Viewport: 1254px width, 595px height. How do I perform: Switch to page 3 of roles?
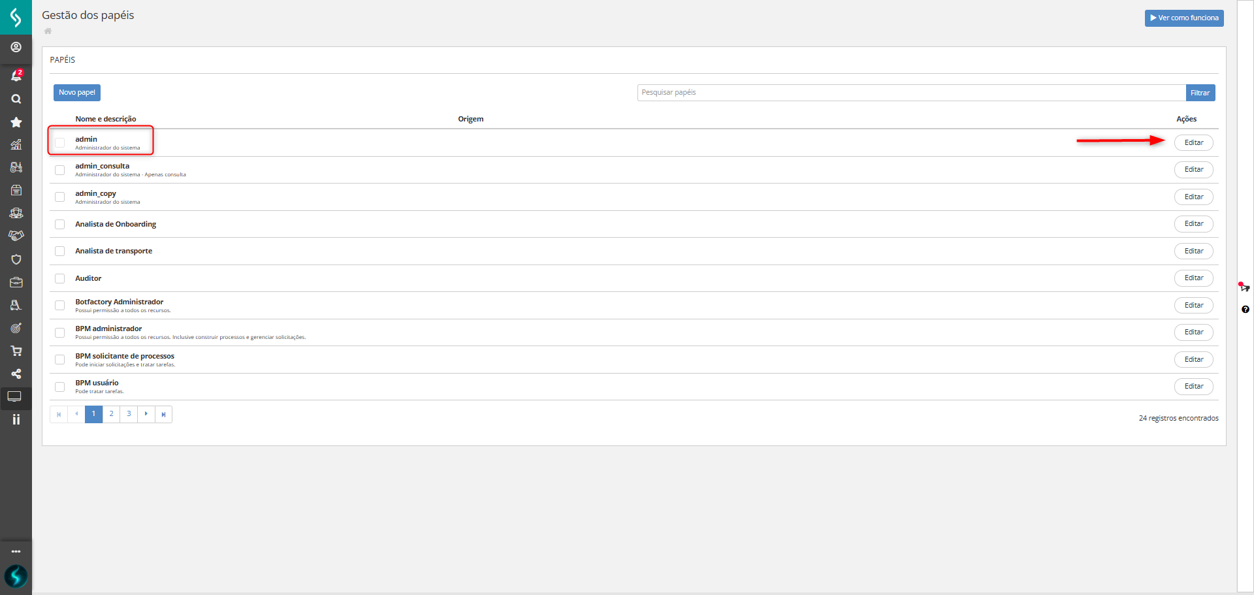tap(129, 414)
